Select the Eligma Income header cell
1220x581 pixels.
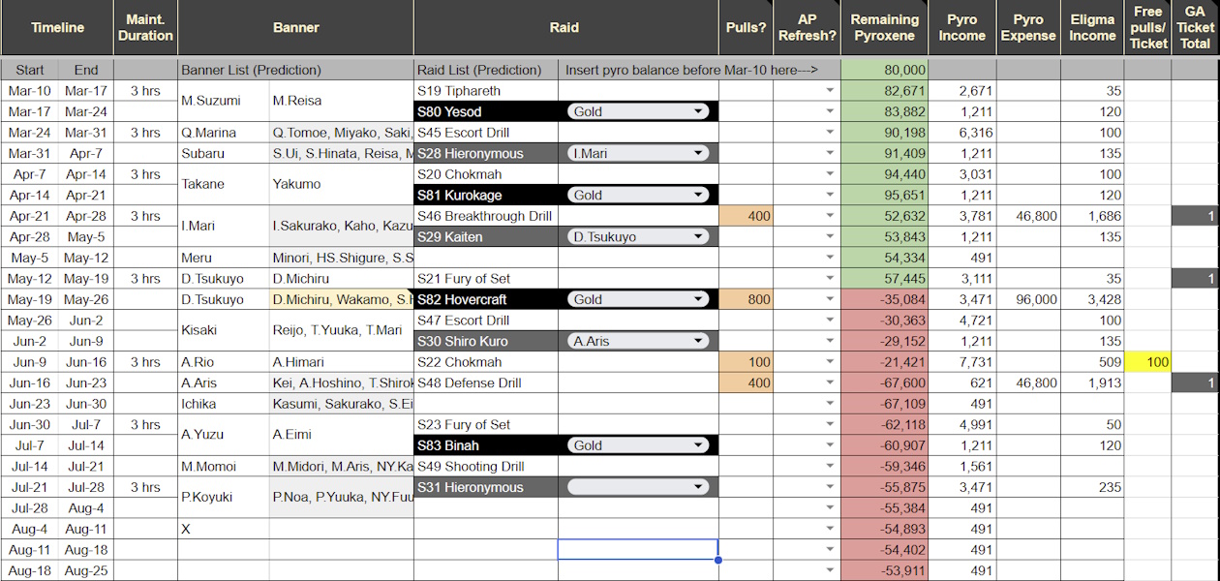(1092, 28)
